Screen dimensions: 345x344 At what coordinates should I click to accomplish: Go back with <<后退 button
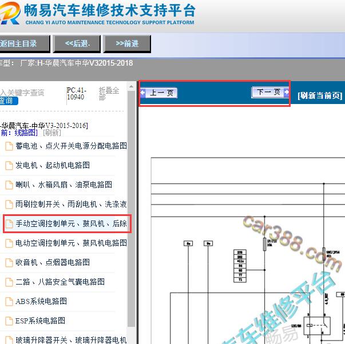click(x=77, y=44)
